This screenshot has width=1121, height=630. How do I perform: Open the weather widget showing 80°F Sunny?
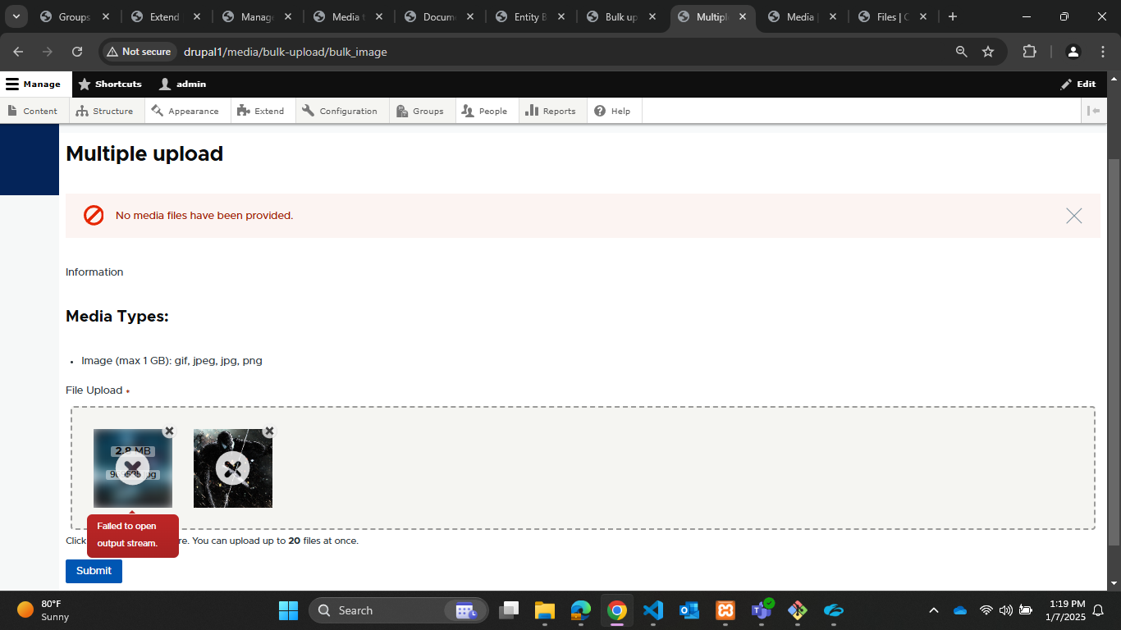(45, 610)
